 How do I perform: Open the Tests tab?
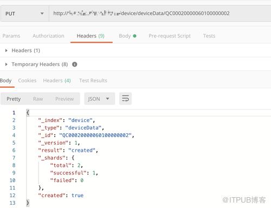tap(209, 36)
